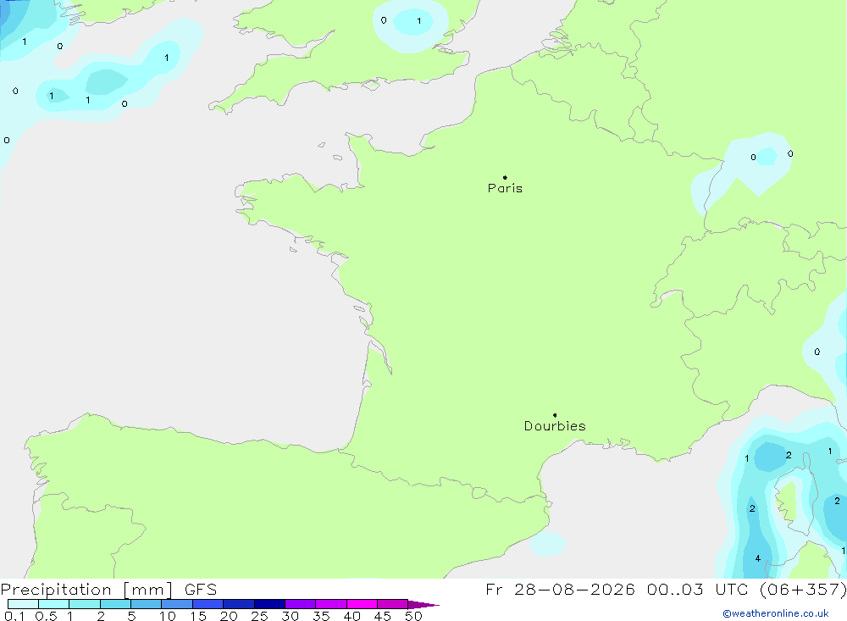The width and height of the screenshot is (847, 621).
Task: Click the Dourbies city label
Action: coord(555,426)
